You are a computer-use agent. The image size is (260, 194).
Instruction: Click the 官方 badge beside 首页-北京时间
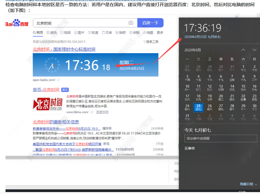(65, 90)
